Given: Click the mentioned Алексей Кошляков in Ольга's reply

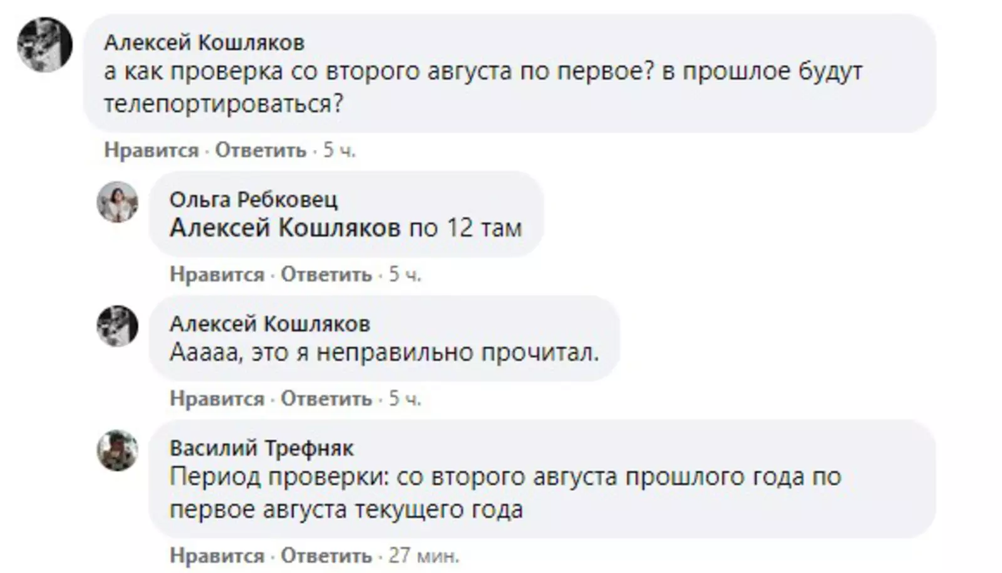Looking at the screenshot, I should click(x=284, y=228).
